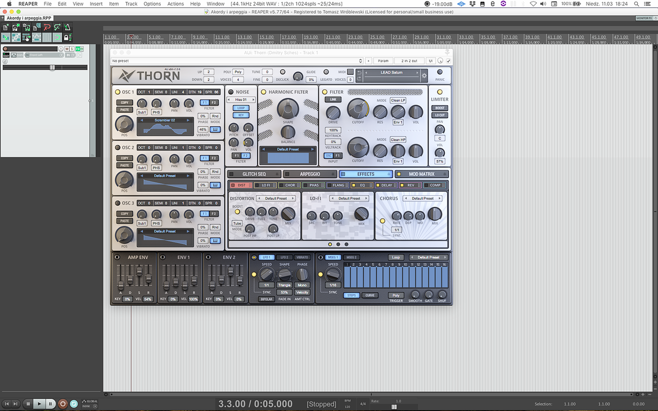Click the transport play button
Viewport: 658px width, 411px height.
(39, 404)
